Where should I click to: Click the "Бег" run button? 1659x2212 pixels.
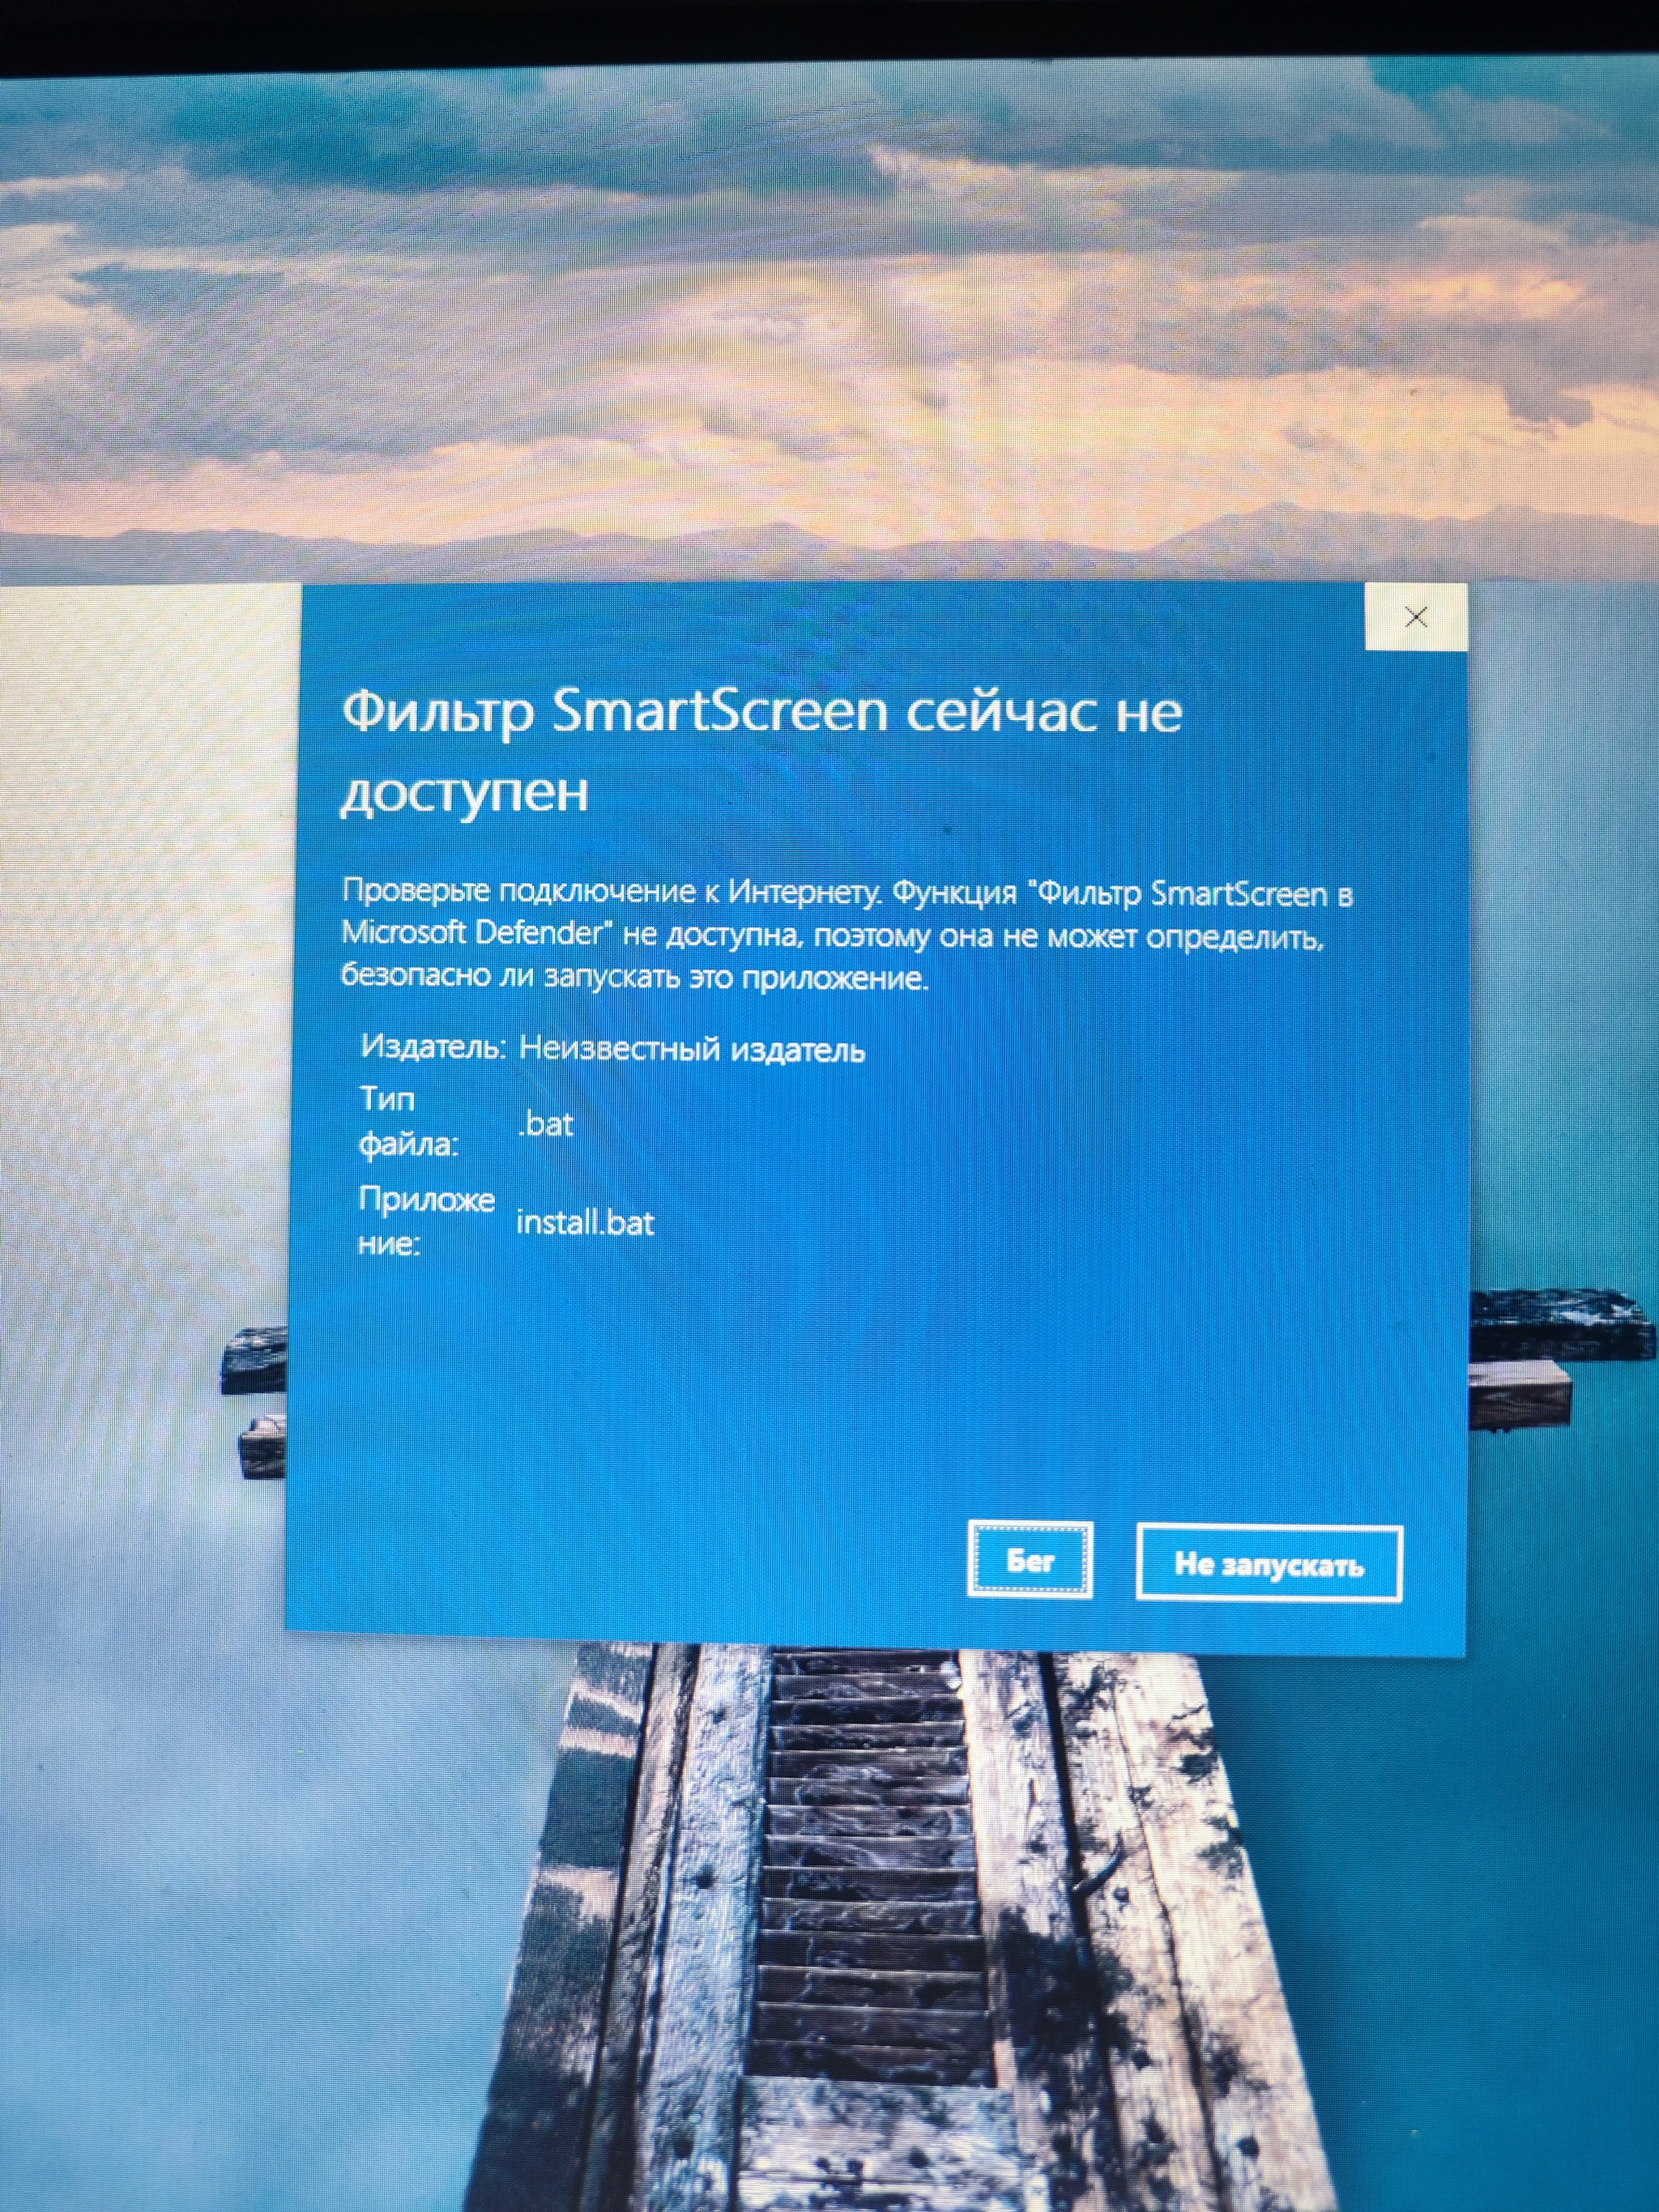pyautogui.click(x=1030, y=1561)
